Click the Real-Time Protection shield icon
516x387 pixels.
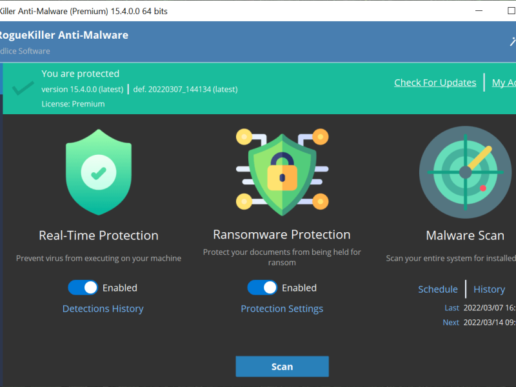pyautogui.click(x=99, y=172)
